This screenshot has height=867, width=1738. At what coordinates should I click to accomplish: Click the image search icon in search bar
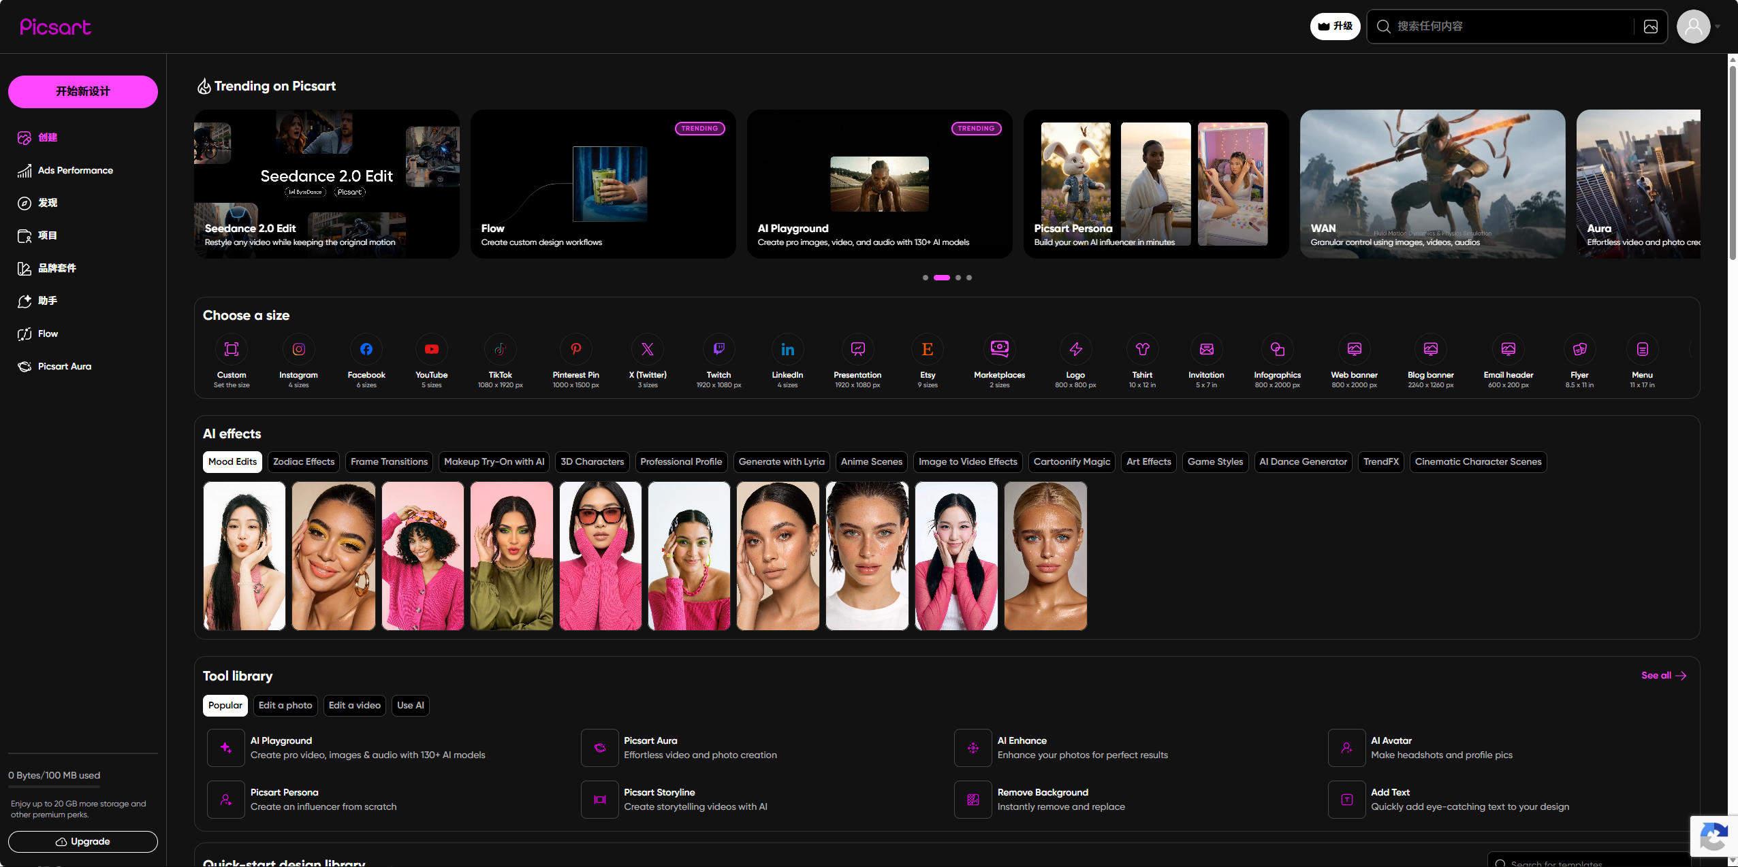point(1651,27)
